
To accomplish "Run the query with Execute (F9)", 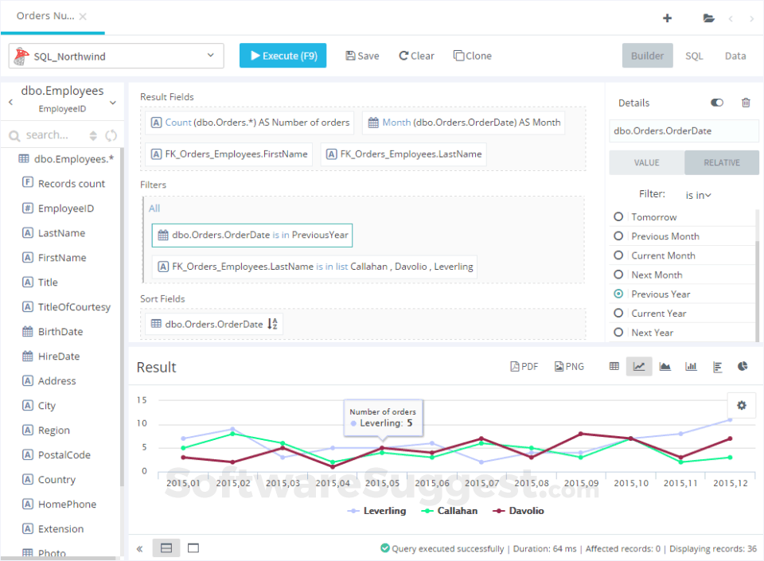I will 283,56.
